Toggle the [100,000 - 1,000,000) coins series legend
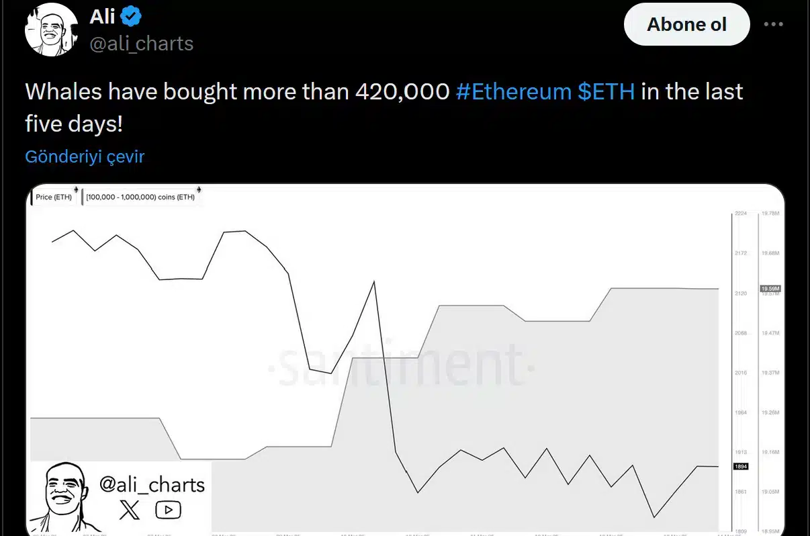The width and height of the screenshot is (810, 536). click(140, 197)
